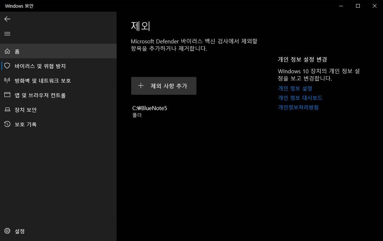Image resolution: width=383 pixels, height=241 pixels.
Task: Click the protection history clock icon
Action: click(x=7, y=124)
